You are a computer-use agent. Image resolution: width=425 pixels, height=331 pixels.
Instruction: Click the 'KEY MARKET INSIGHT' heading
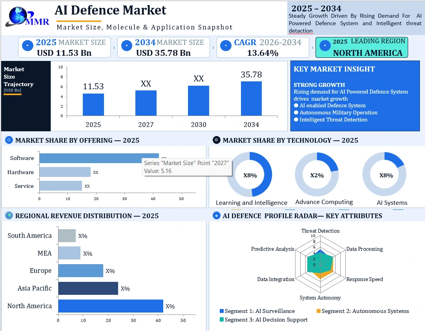(334, 69)
